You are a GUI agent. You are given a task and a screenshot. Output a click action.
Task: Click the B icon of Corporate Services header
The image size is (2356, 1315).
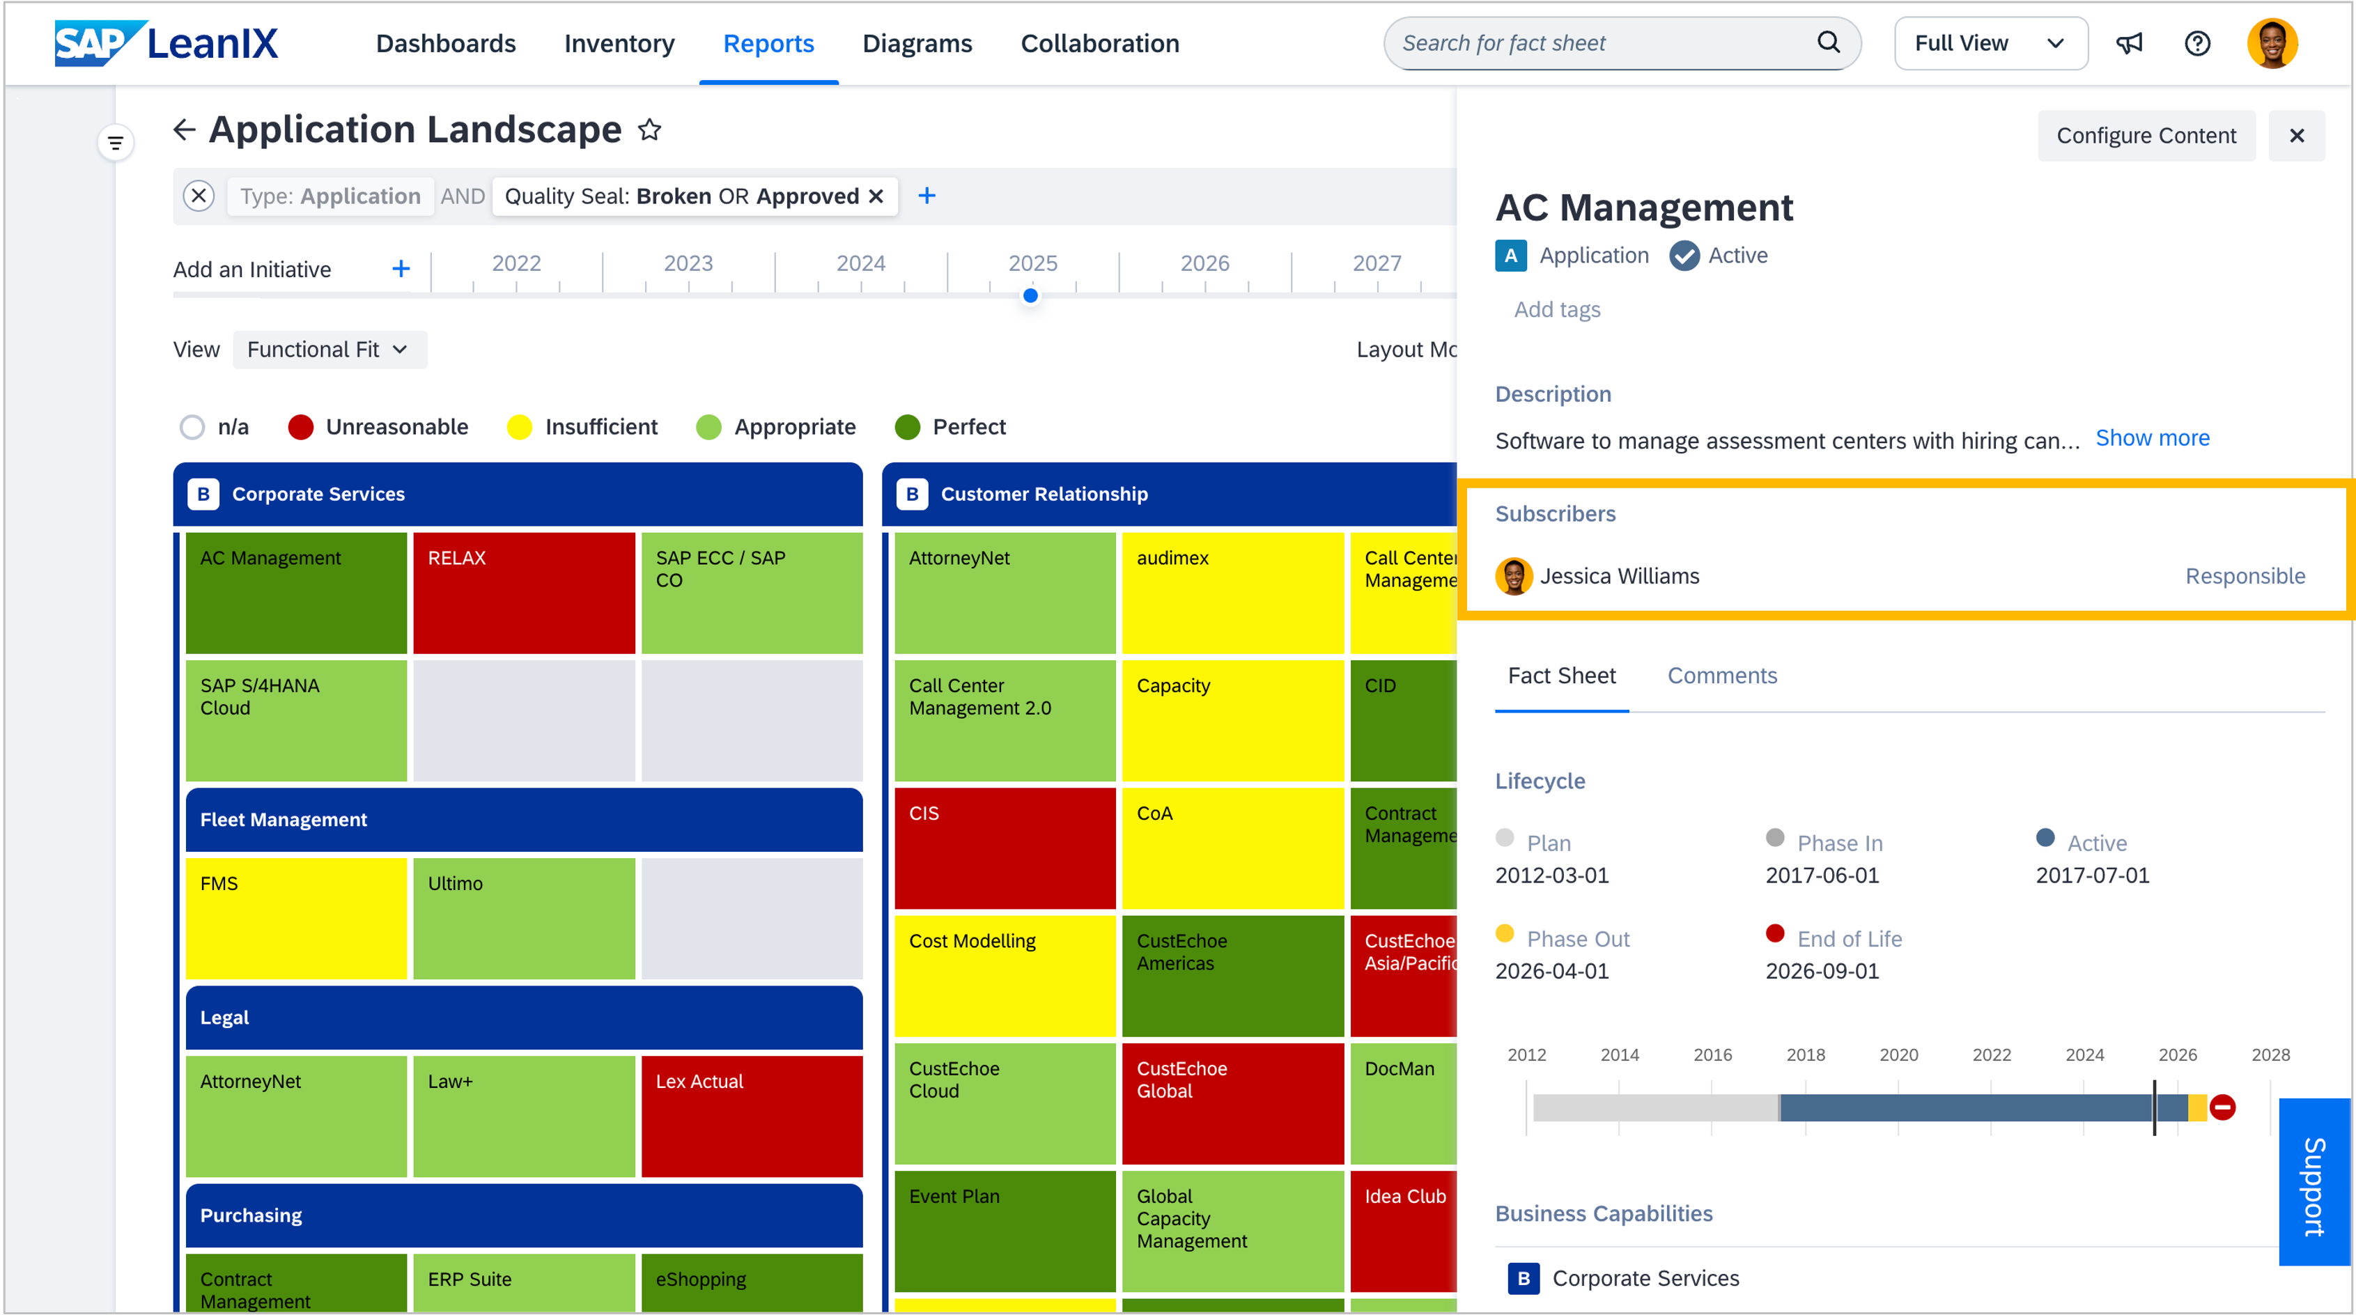(203, 494)
